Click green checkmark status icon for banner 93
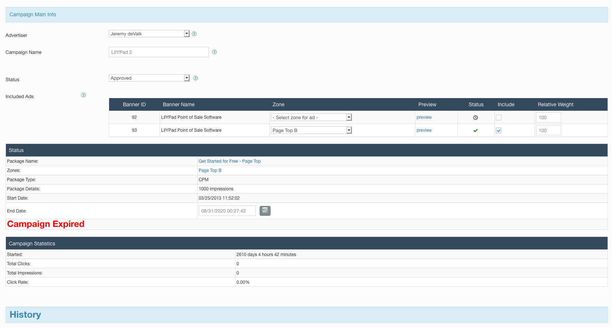 [x=476, y=131]
